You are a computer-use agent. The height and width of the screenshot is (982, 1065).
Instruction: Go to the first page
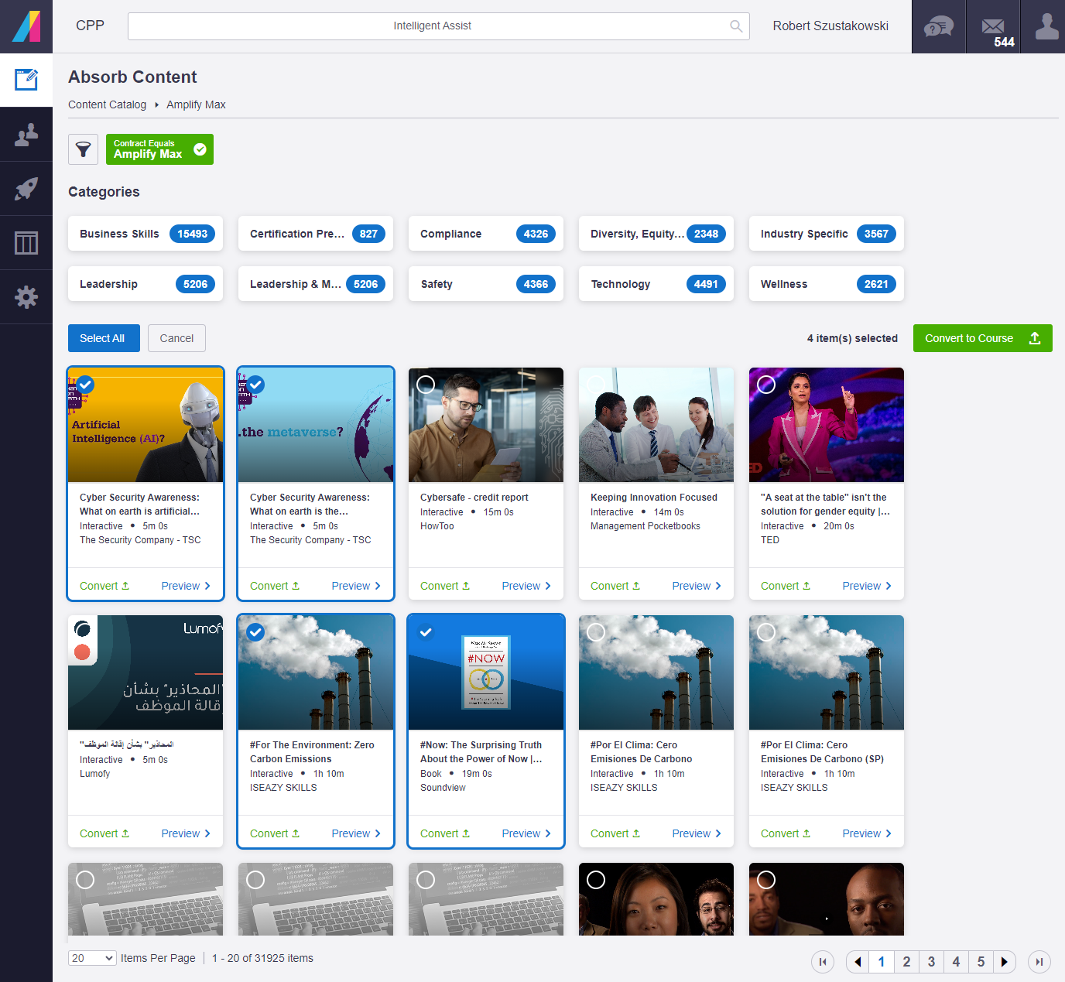click(x=823, y=962)
